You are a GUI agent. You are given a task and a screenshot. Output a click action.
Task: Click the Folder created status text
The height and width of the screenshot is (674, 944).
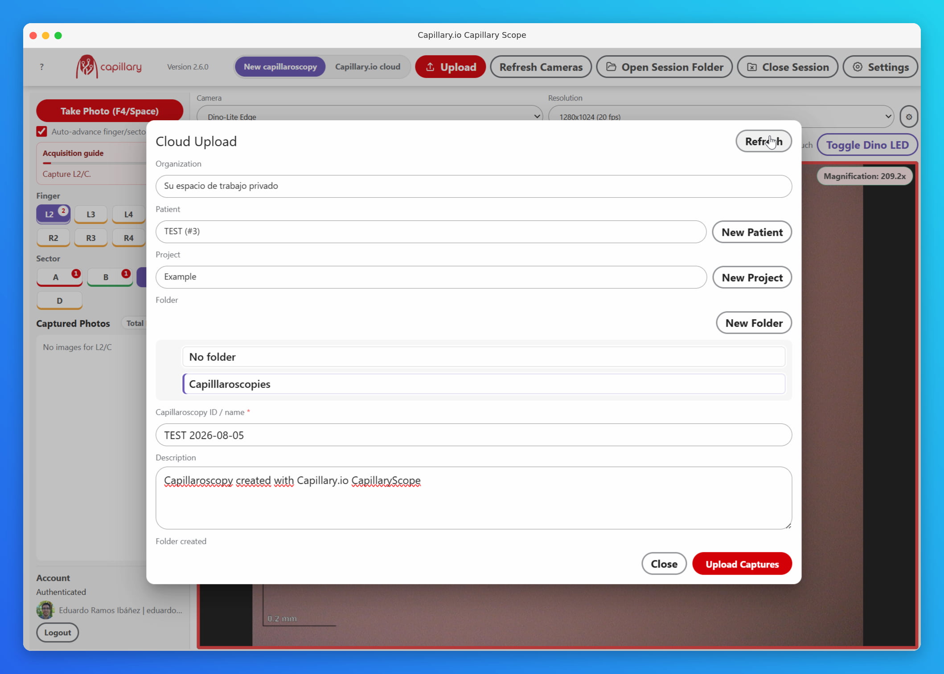coord(181,541)
